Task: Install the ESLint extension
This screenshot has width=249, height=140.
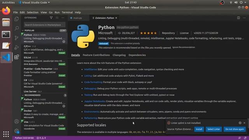Action: (62, 64)
